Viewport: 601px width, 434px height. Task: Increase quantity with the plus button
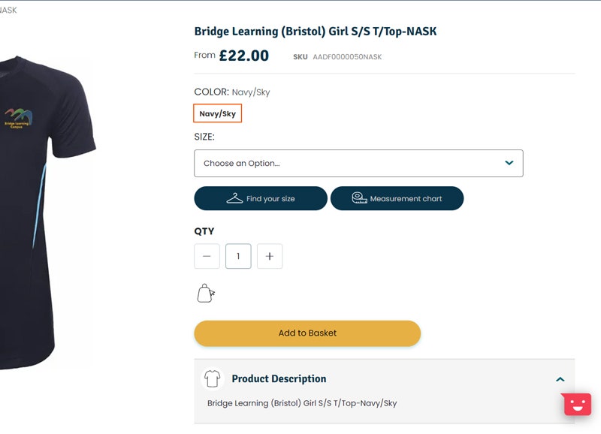270,256
